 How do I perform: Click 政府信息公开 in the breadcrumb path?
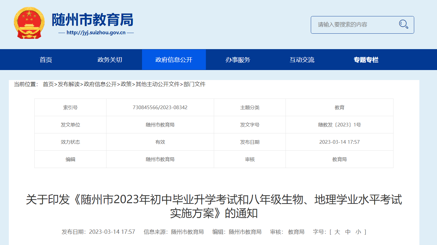pyautogui.click(x=100, y=84)
